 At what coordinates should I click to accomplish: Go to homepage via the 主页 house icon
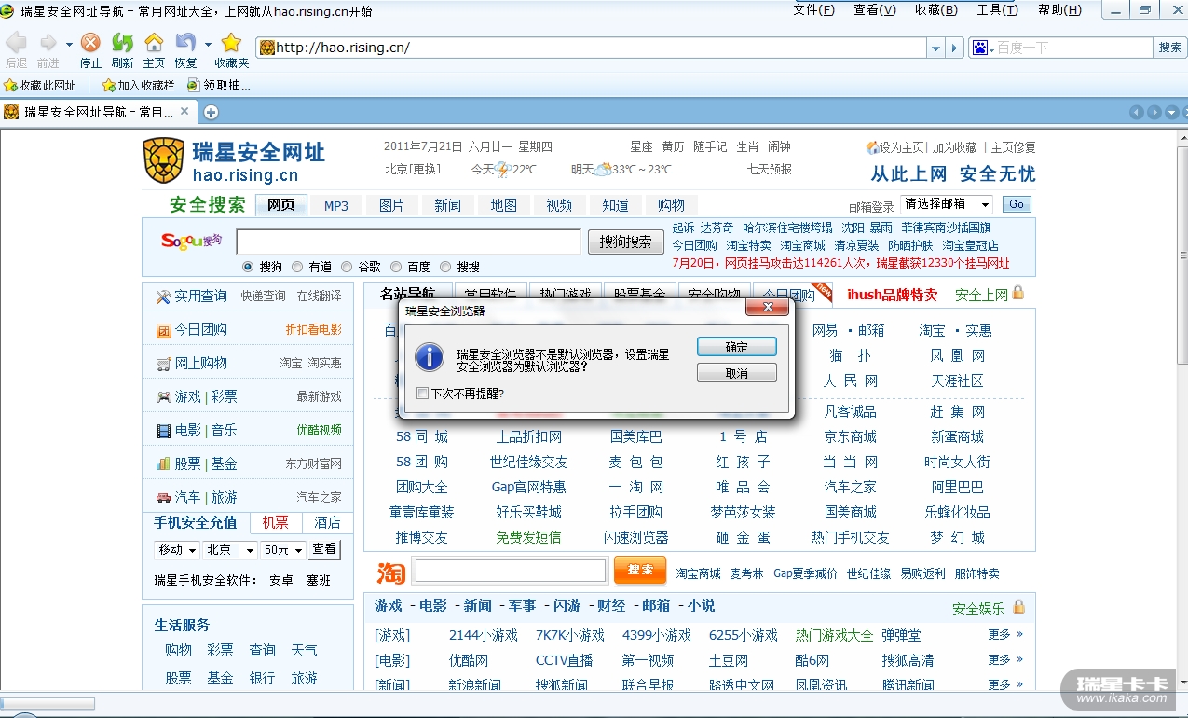pos(154,43)
